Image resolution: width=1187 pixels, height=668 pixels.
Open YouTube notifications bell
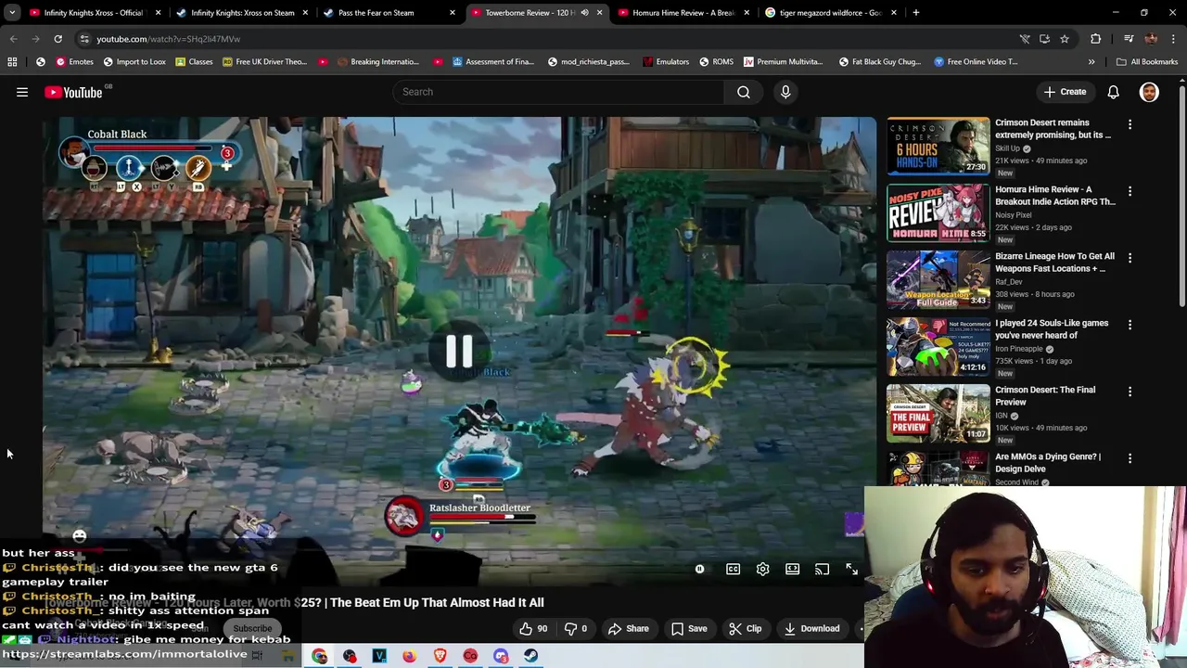1113,92
